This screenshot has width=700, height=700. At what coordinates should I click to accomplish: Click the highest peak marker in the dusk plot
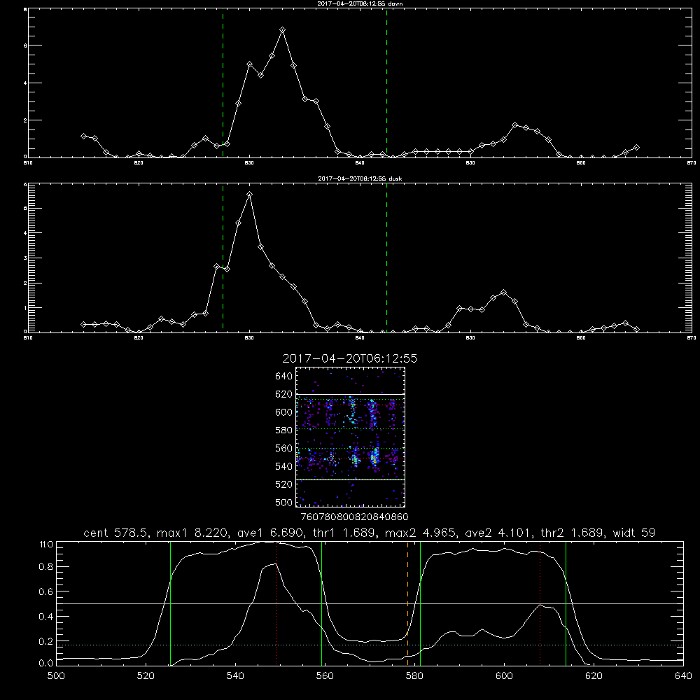coord(250,194)
